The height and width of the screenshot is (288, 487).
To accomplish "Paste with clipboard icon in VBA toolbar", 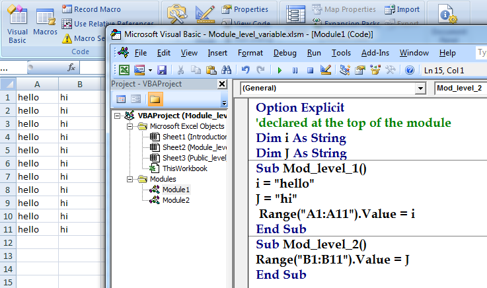I will pyautogui.click(x=211, y=70).
